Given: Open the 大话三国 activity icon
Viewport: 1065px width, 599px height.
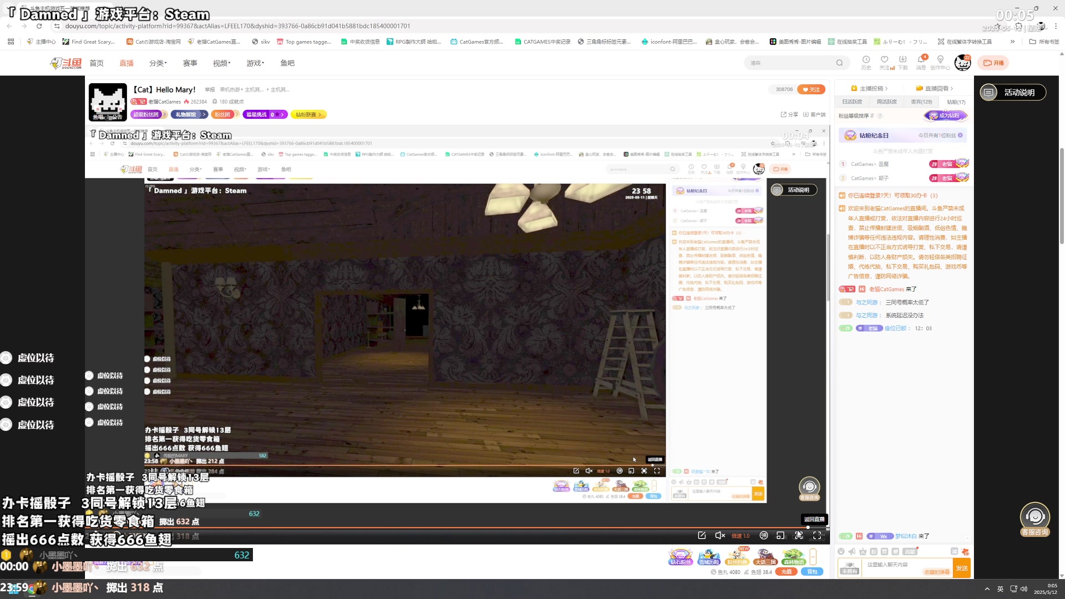Looking at the screenshot, I should 765,557.
